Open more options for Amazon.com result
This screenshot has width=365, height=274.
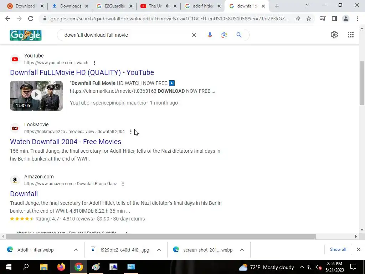[123, 184]
